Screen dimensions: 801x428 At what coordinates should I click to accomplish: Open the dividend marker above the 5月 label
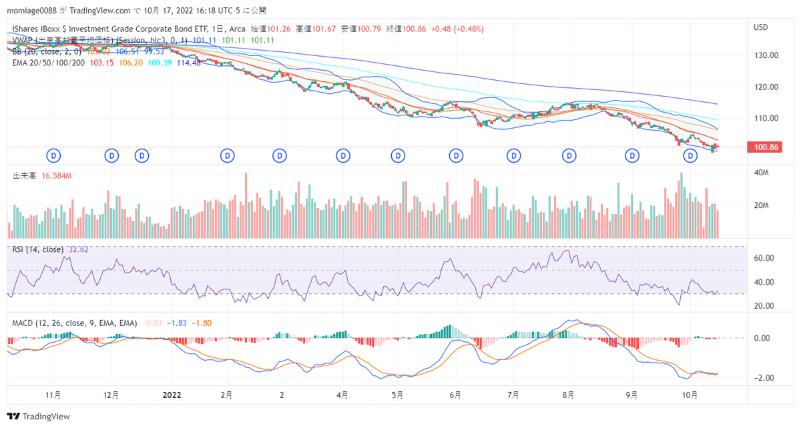[398, 155]
